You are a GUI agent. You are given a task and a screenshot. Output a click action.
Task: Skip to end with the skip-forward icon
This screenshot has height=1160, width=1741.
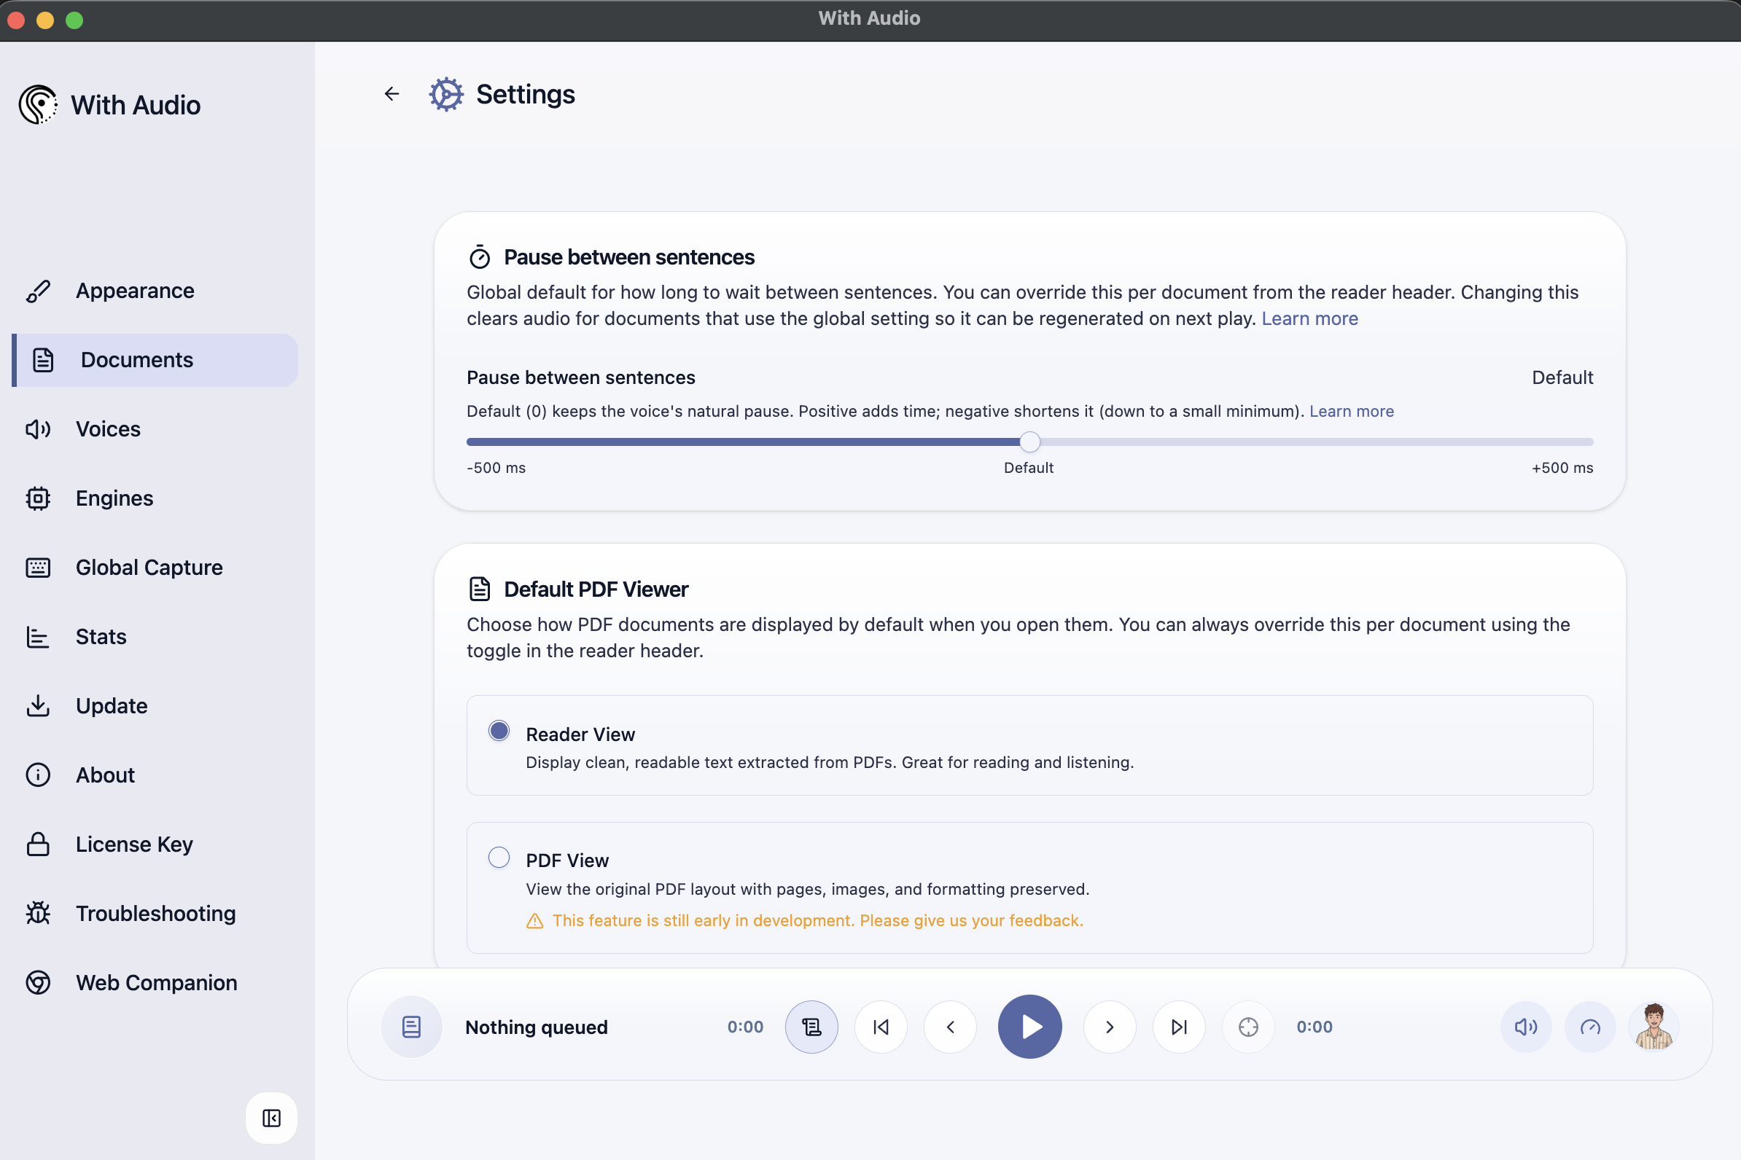[1179, 1027]
